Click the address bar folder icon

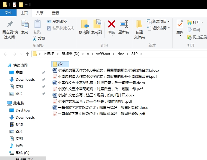tap(35, 54)
